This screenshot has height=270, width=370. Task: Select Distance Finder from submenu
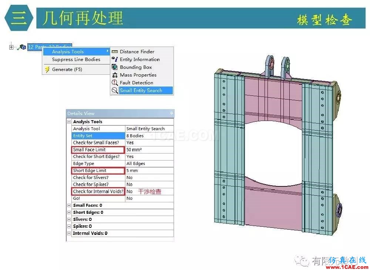coord(142,52)
